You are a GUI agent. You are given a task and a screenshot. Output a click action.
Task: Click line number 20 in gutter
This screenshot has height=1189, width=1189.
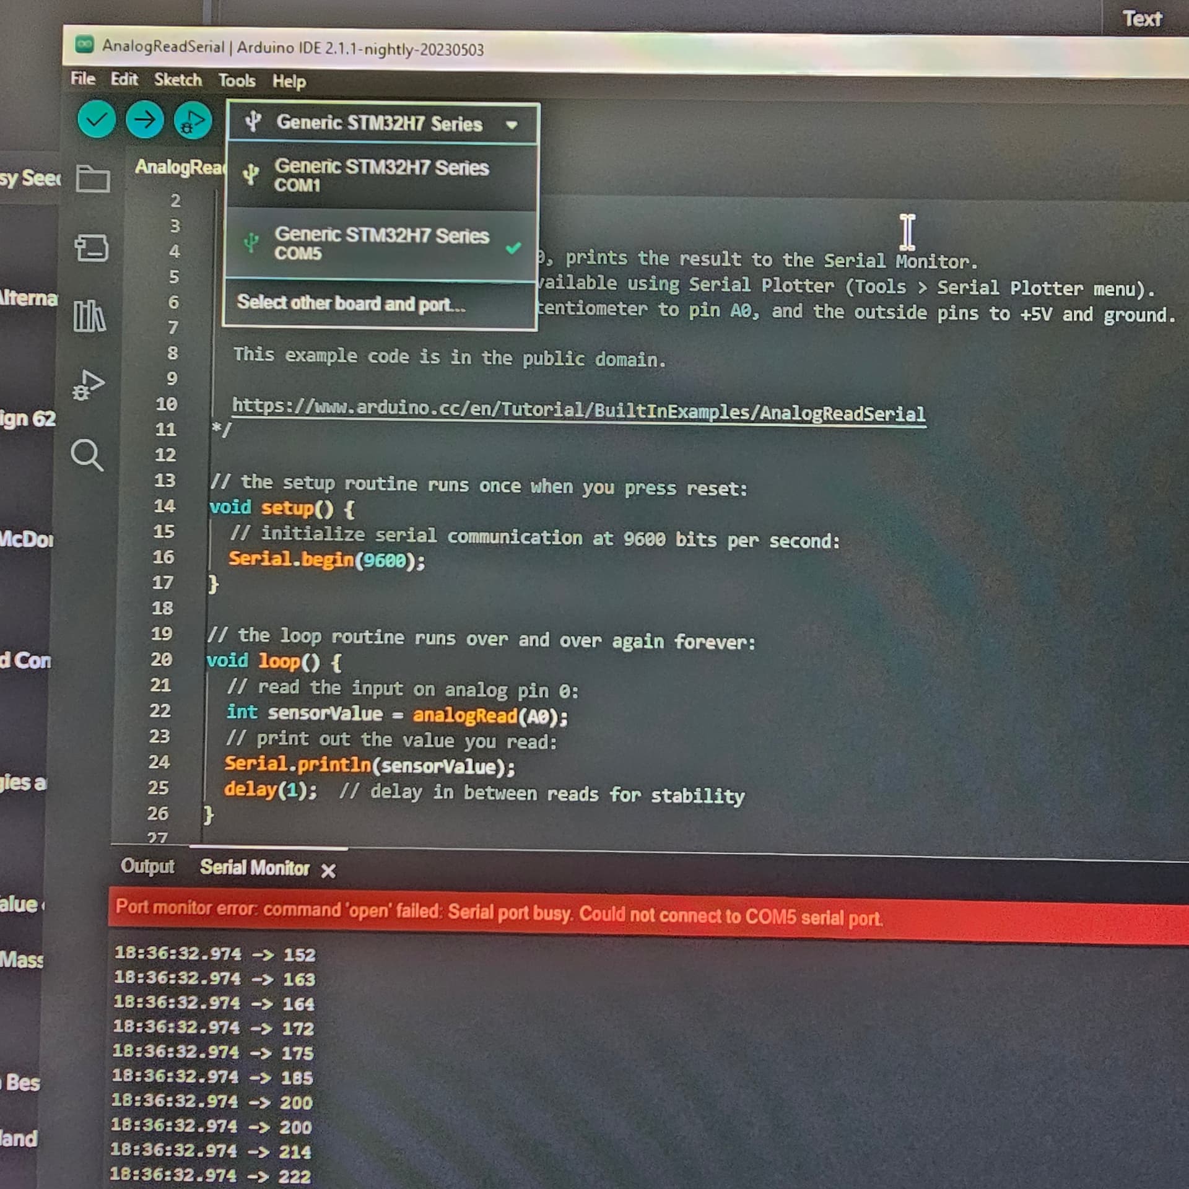(x=162, y=660)
